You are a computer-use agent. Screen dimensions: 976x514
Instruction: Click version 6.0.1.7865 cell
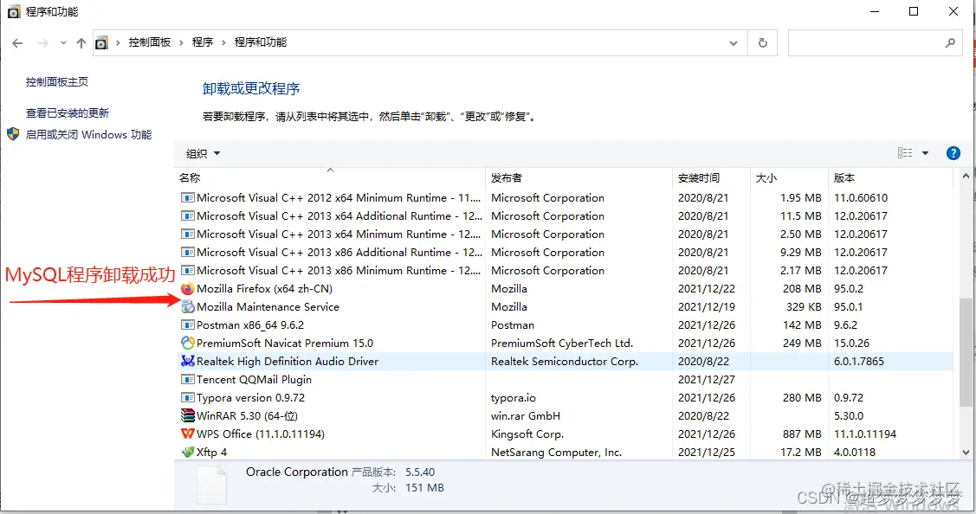(x=859, y=361)
